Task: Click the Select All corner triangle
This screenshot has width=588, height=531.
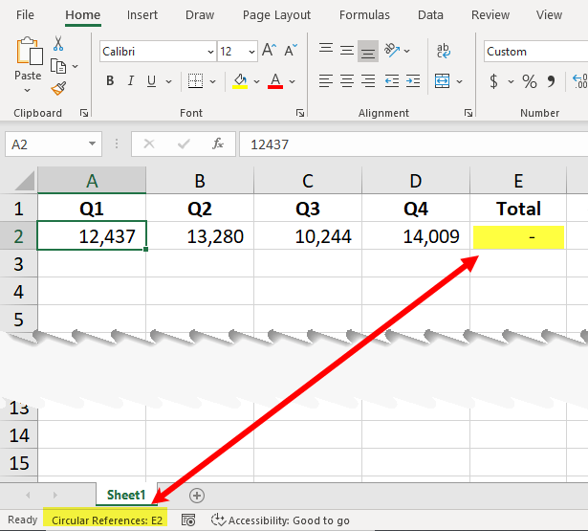Action: tap(24, 181)
